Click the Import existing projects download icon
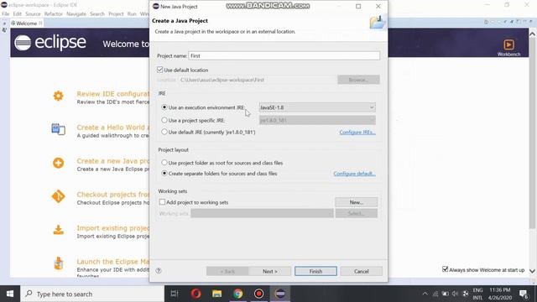 coord(58,230)
